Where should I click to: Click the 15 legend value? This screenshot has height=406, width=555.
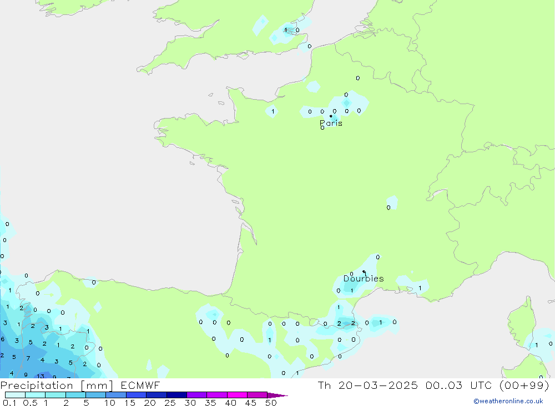pyautogui.click(x=130, y=403)
